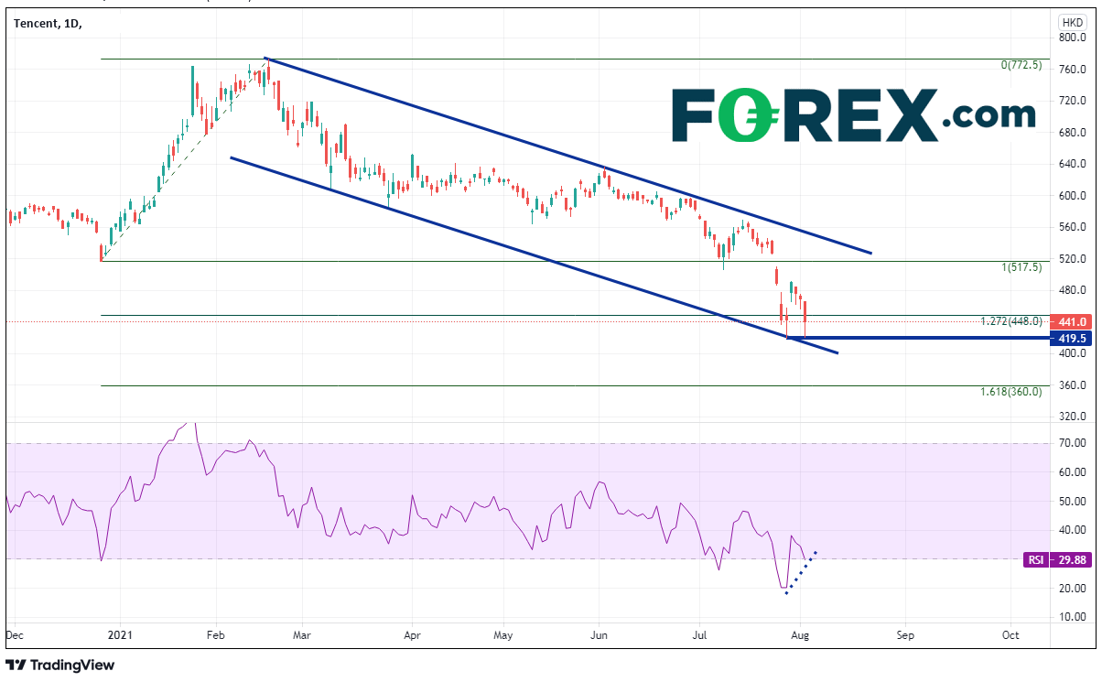Click the 1.618(360.0) Fibonacci extension label
Screen dimensions: 1102x682
click(x=1011, y=392)
